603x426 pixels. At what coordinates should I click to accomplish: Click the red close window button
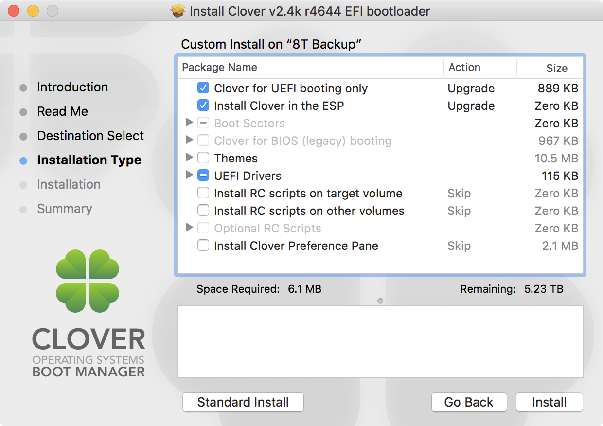14,11
